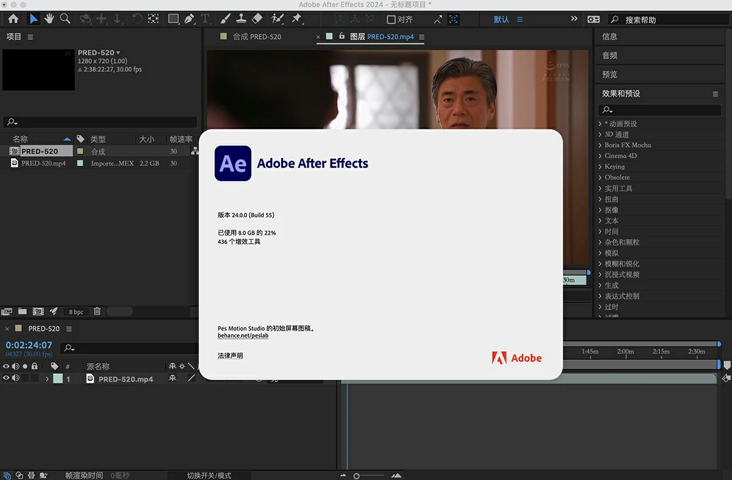
Task: Select the Puppet Pin tool
Action: [x=297, y=19]
